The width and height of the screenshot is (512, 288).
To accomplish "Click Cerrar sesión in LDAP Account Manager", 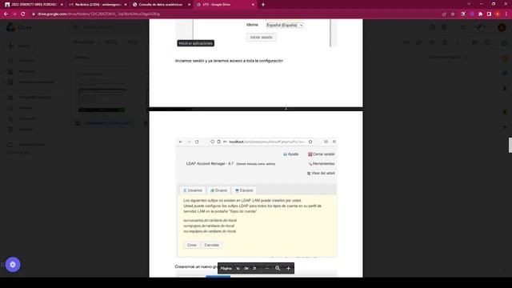I will click(322, 154).
